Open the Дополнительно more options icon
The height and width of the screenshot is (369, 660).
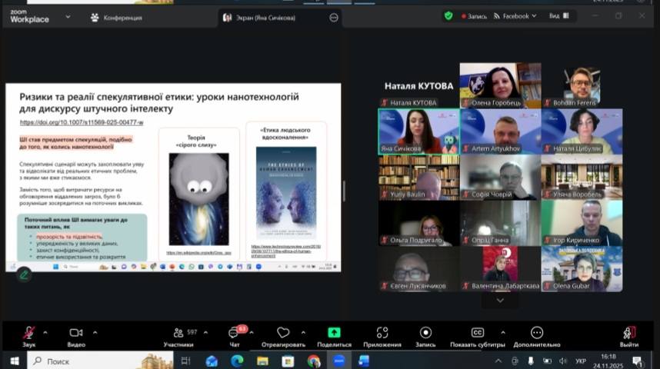tap(537, 333)
